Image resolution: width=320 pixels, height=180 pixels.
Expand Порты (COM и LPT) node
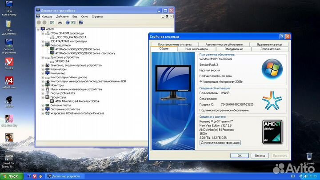click(x=43, y=93)
